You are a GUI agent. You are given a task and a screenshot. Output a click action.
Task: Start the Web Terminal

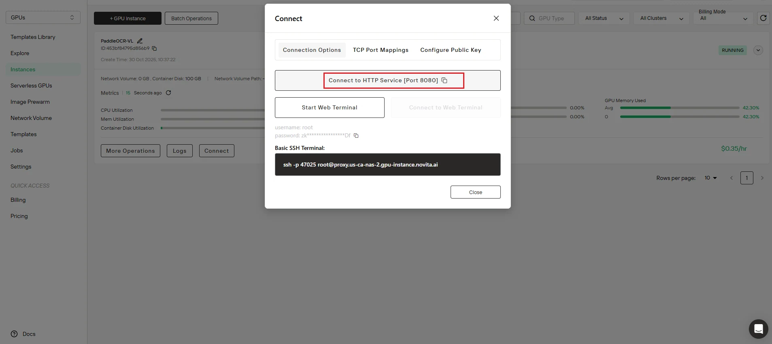(330, 107)
